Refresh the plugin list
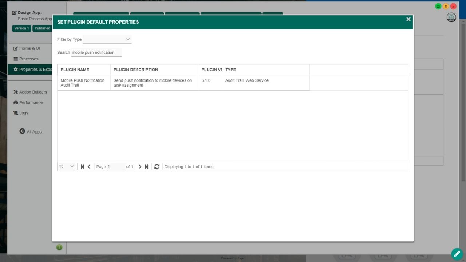 coord(157,167)
